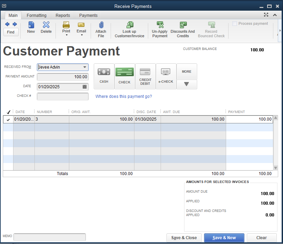Select CASH payment method
The image size is (283, 244).
pyautogui.click(x=104, y=76)
